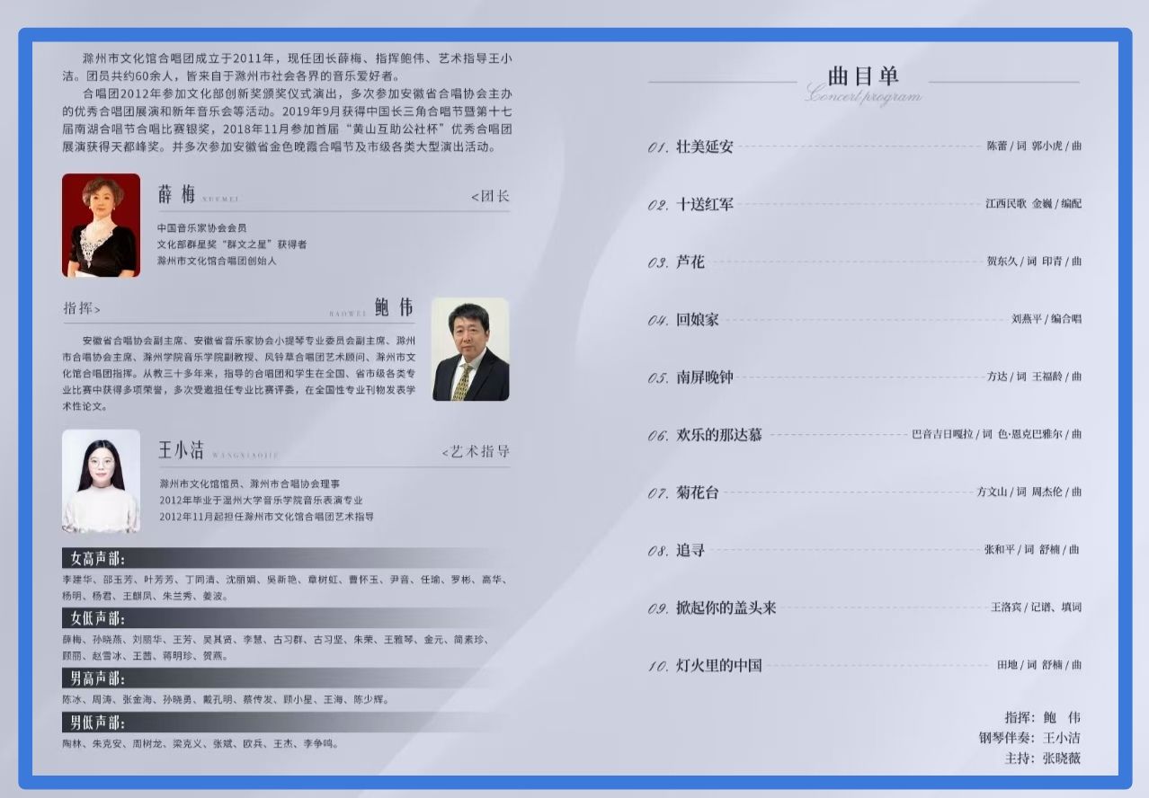
Task: Click credit '江西民歌 金巍 / 编配'
Action: pos(1033,204)
